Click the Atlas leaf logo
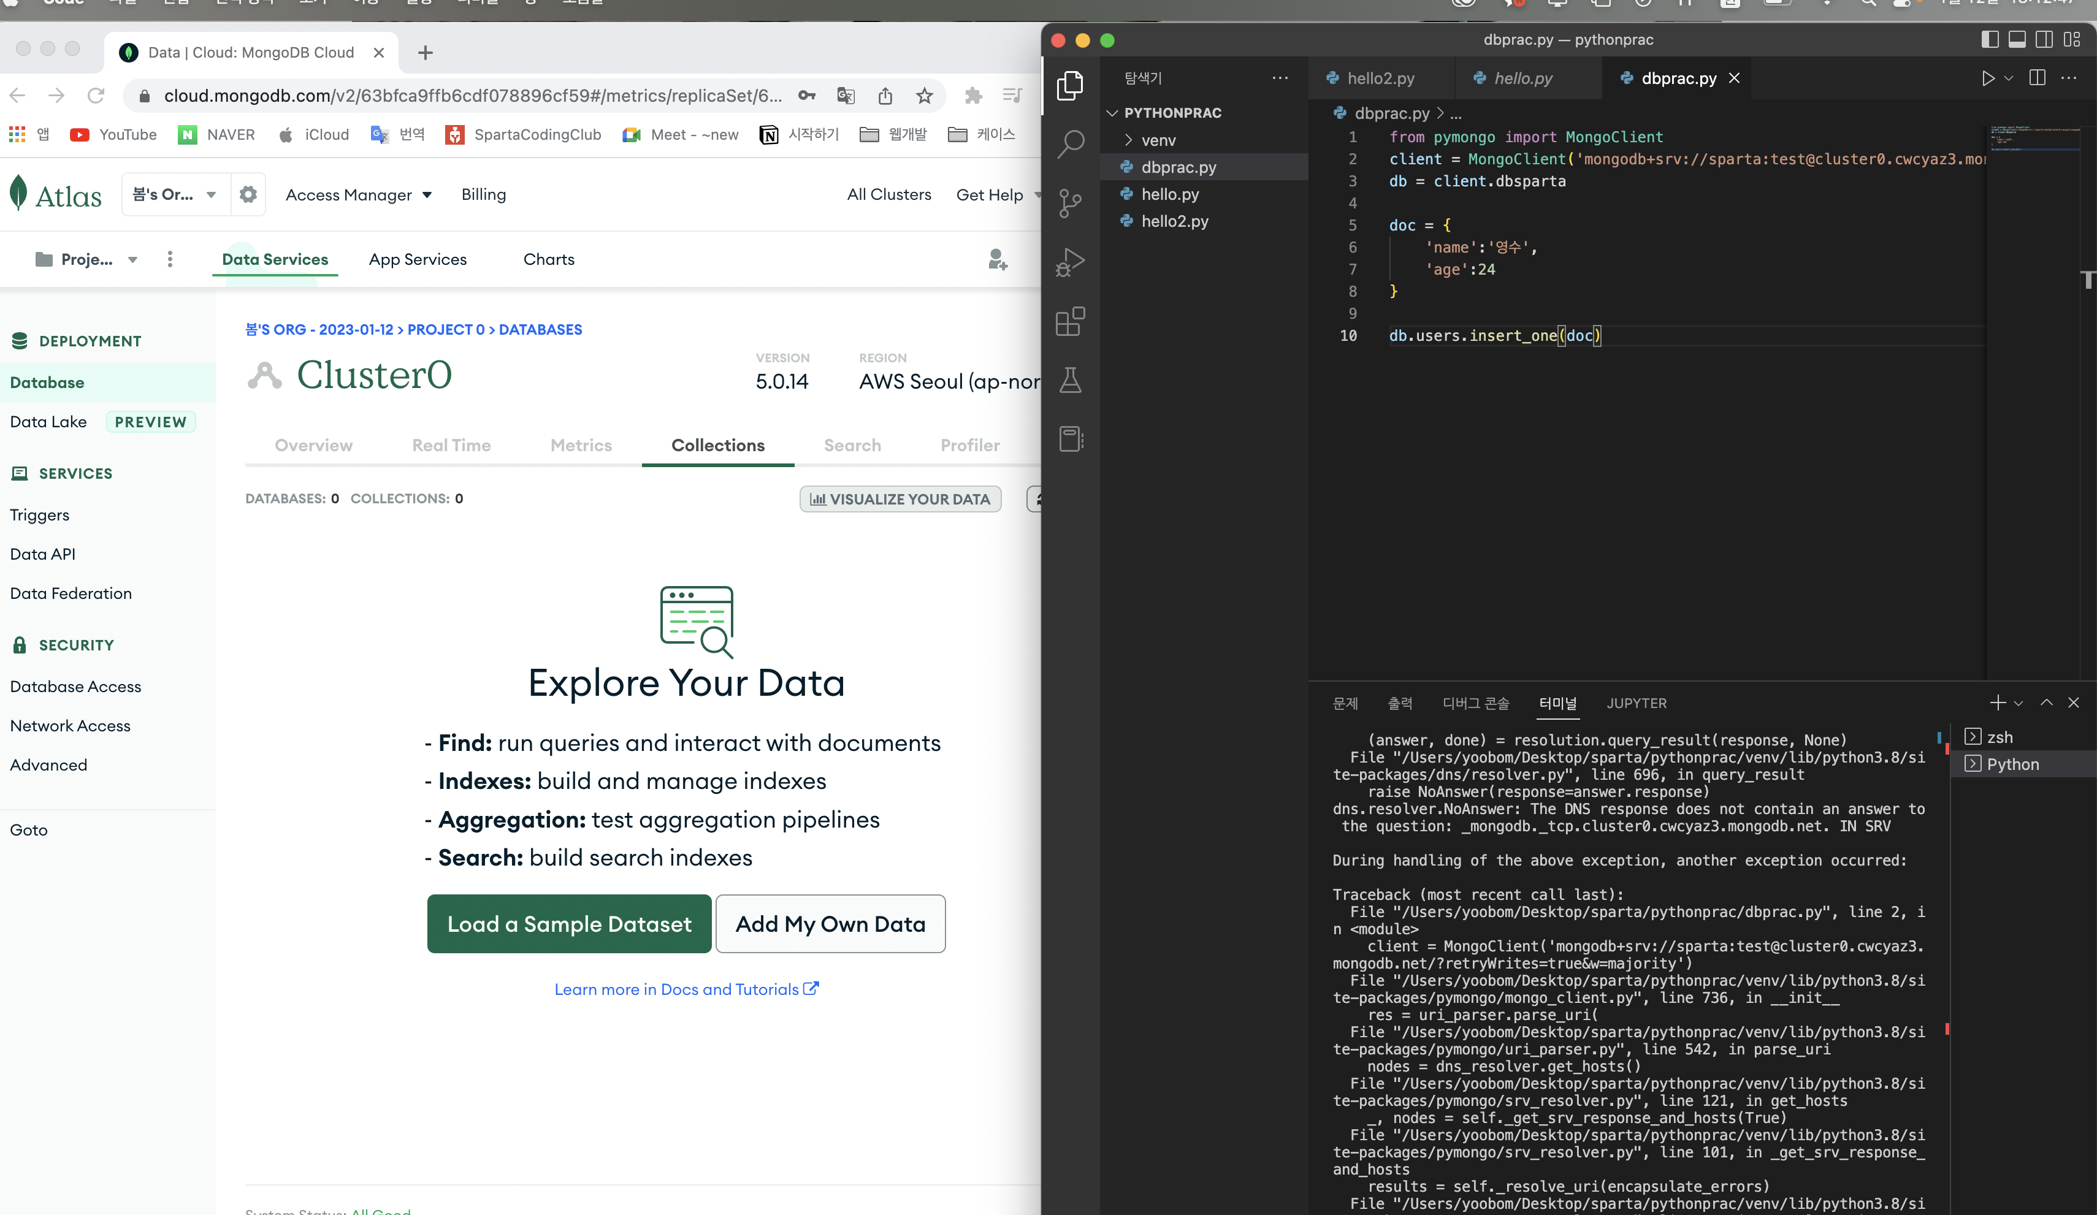 [18, 193]
